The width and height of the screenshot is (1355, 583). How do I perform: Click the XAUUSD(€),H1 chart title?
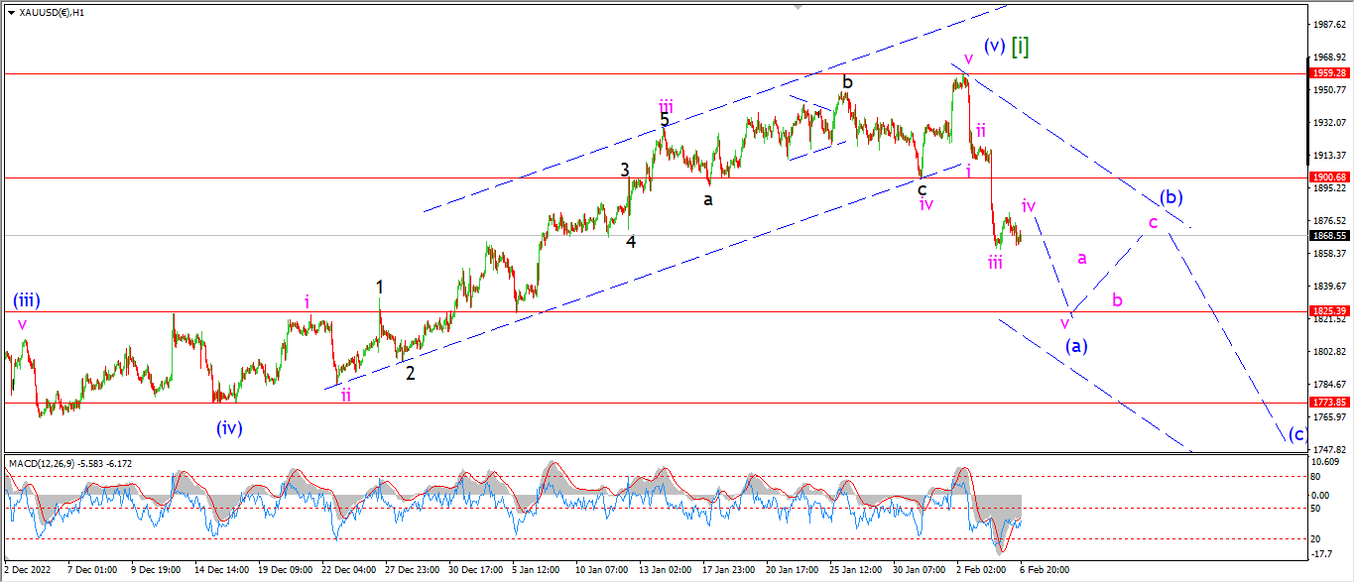(52, 13)
